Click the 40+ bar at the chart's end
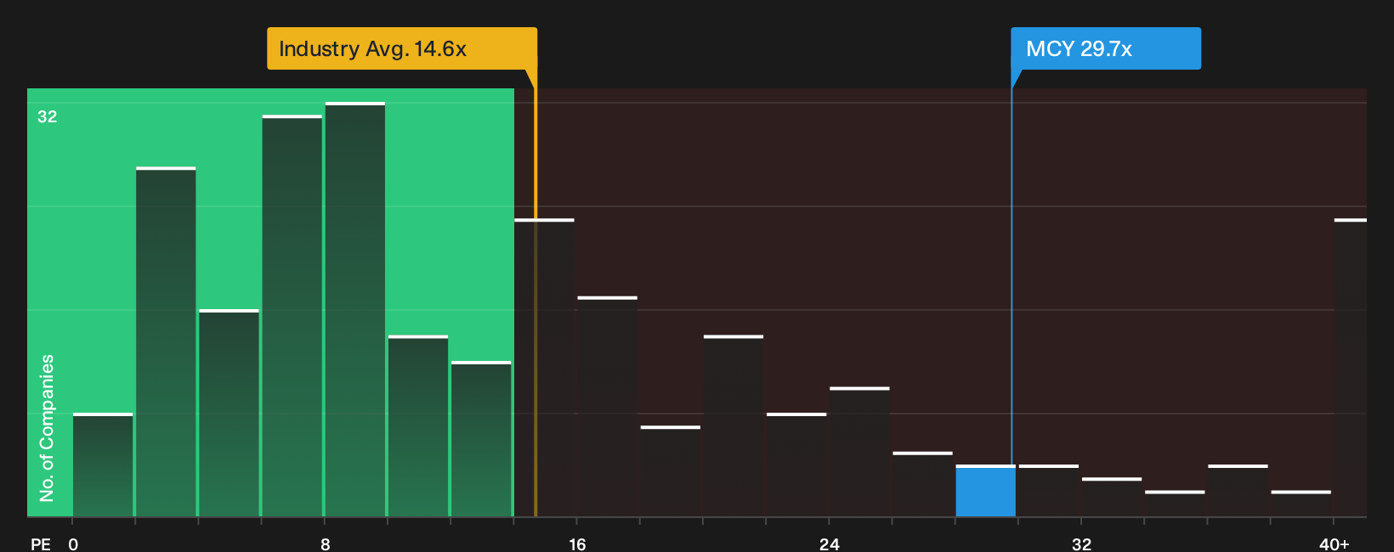1394x552 pixels. [1351, 368]
